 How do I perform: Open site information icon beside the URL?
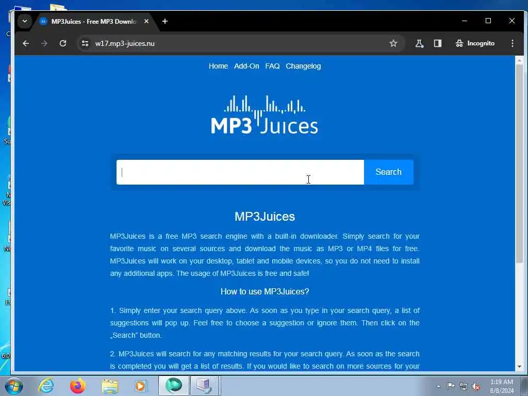point(85,43)
